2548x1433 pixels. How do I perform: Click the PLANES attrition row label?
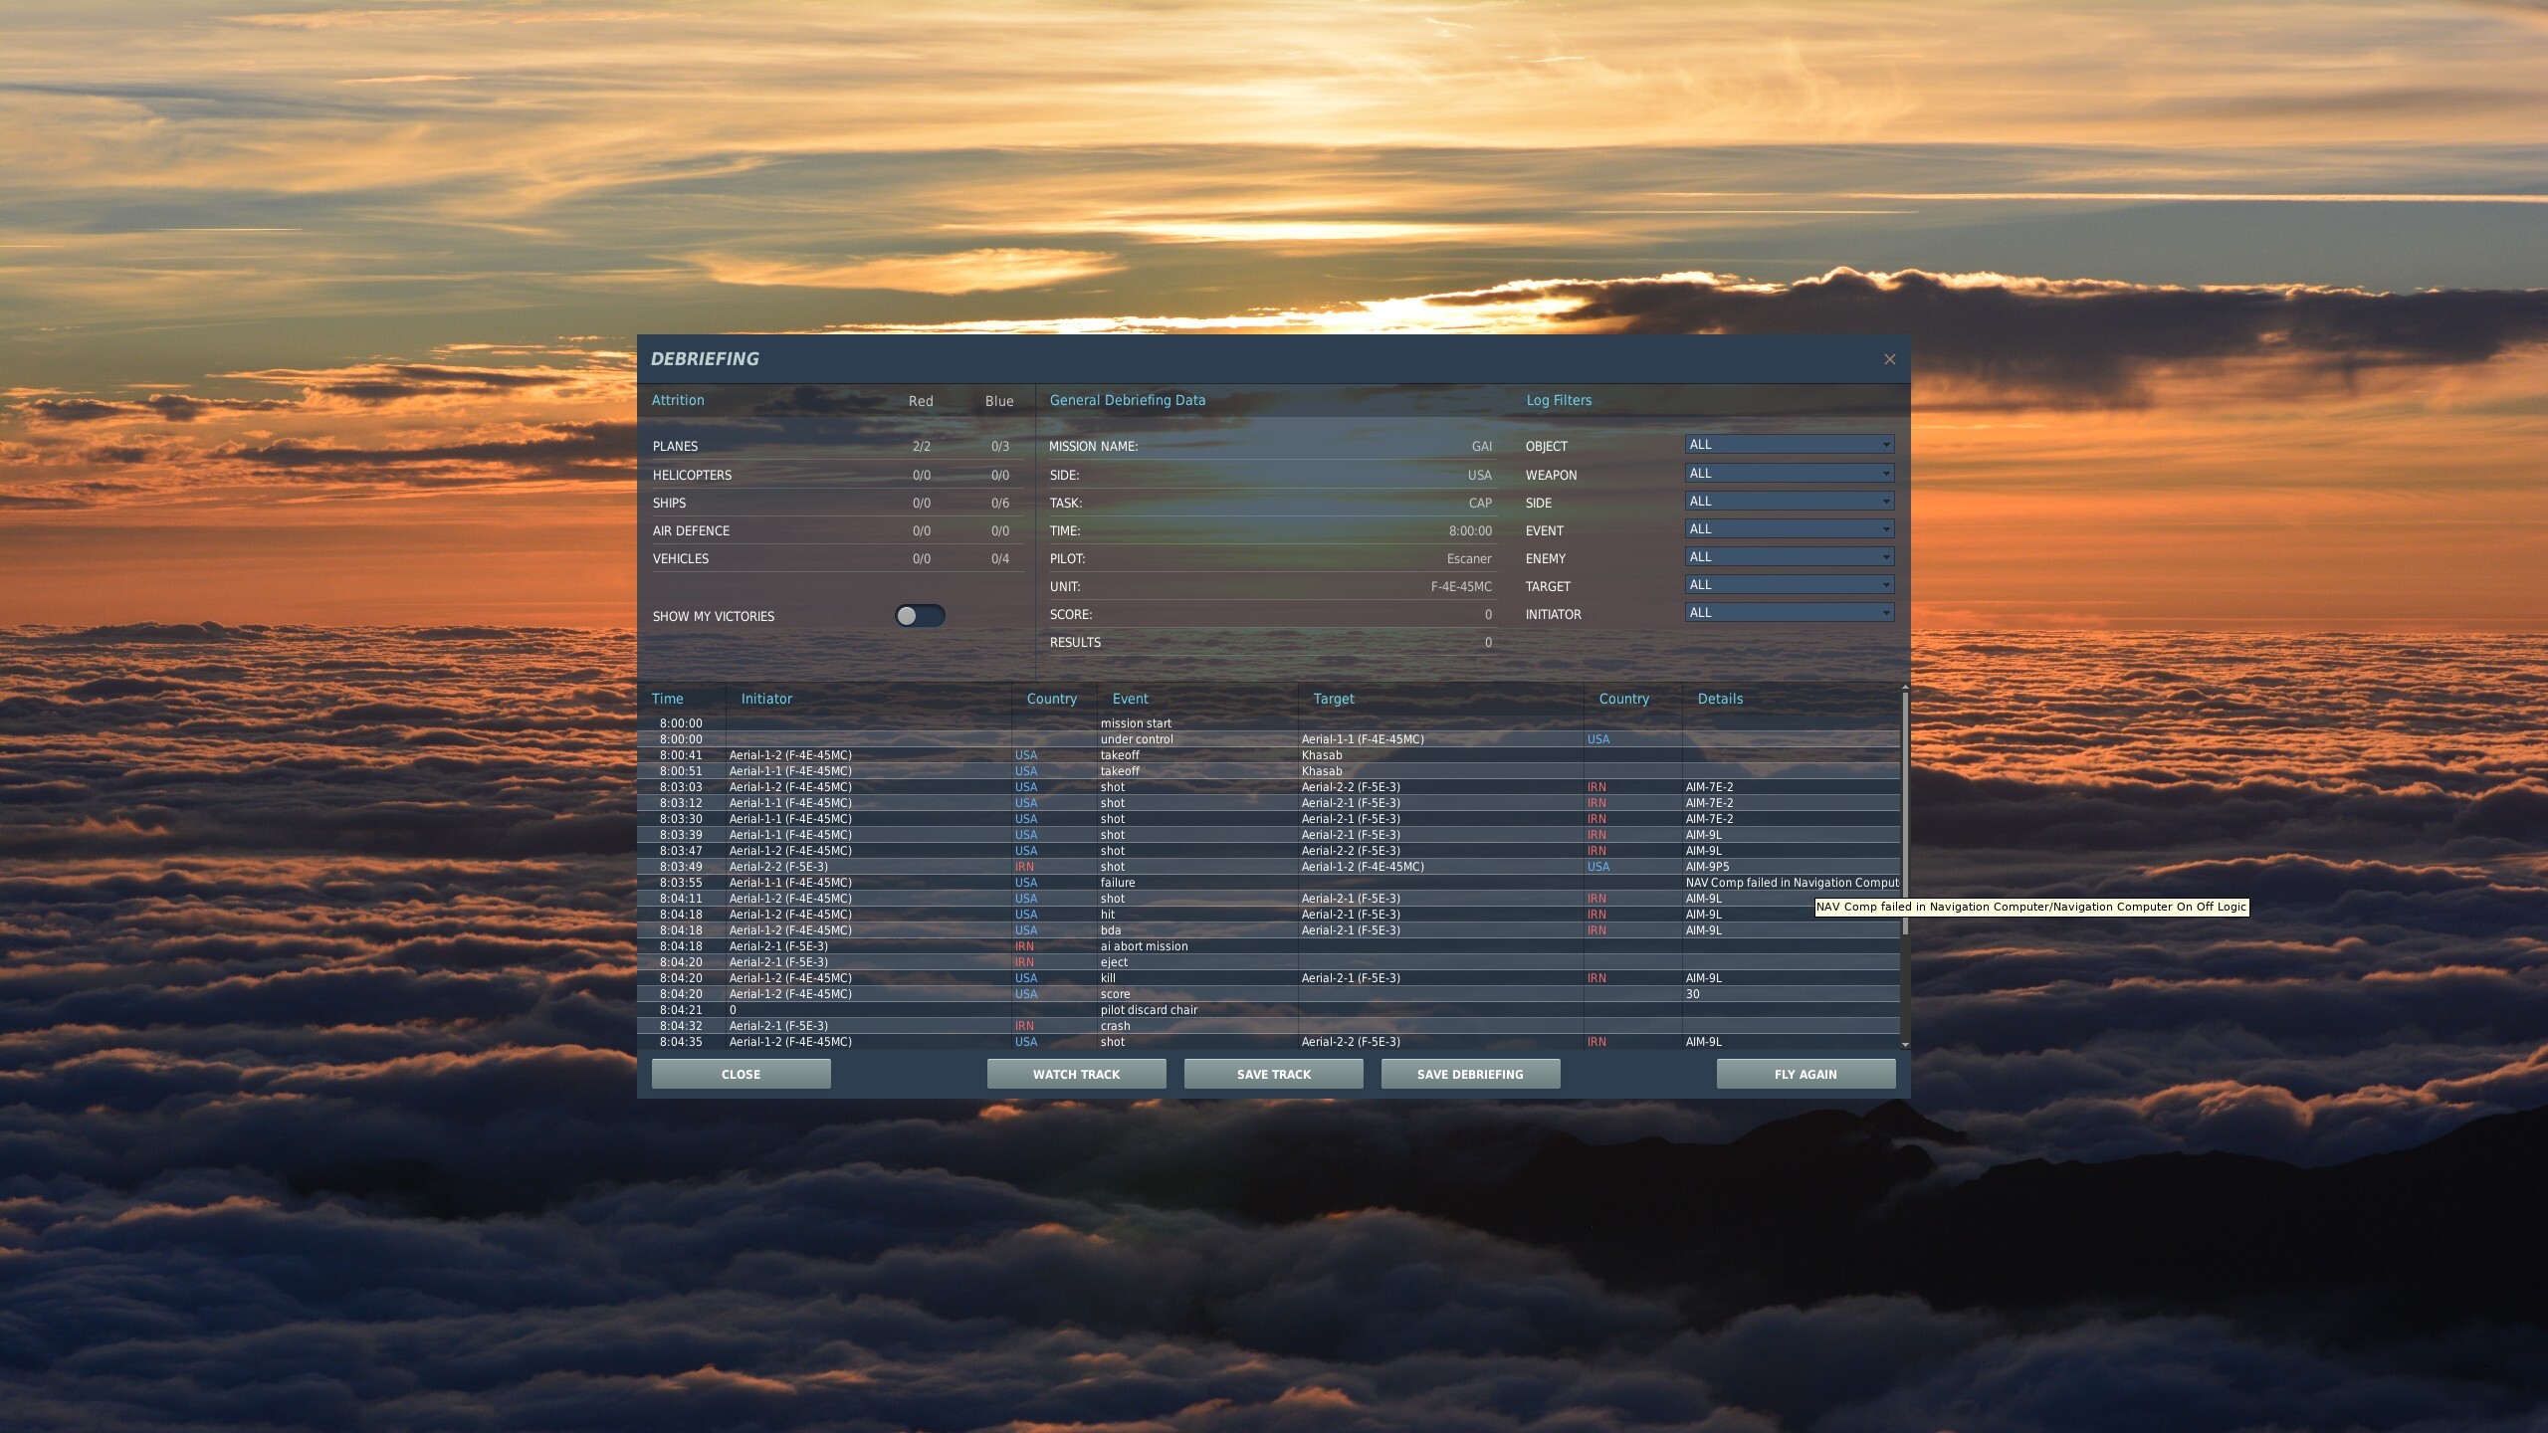click(x=675, y=447)
